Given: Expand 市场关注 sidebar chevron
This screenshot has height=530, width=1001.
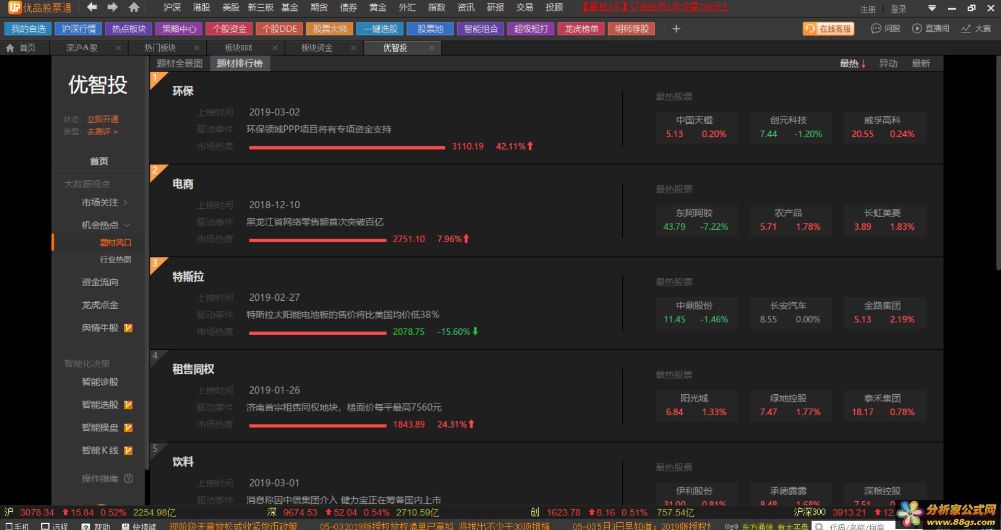Looking at the screenshot, I should [x=125, y=203].
